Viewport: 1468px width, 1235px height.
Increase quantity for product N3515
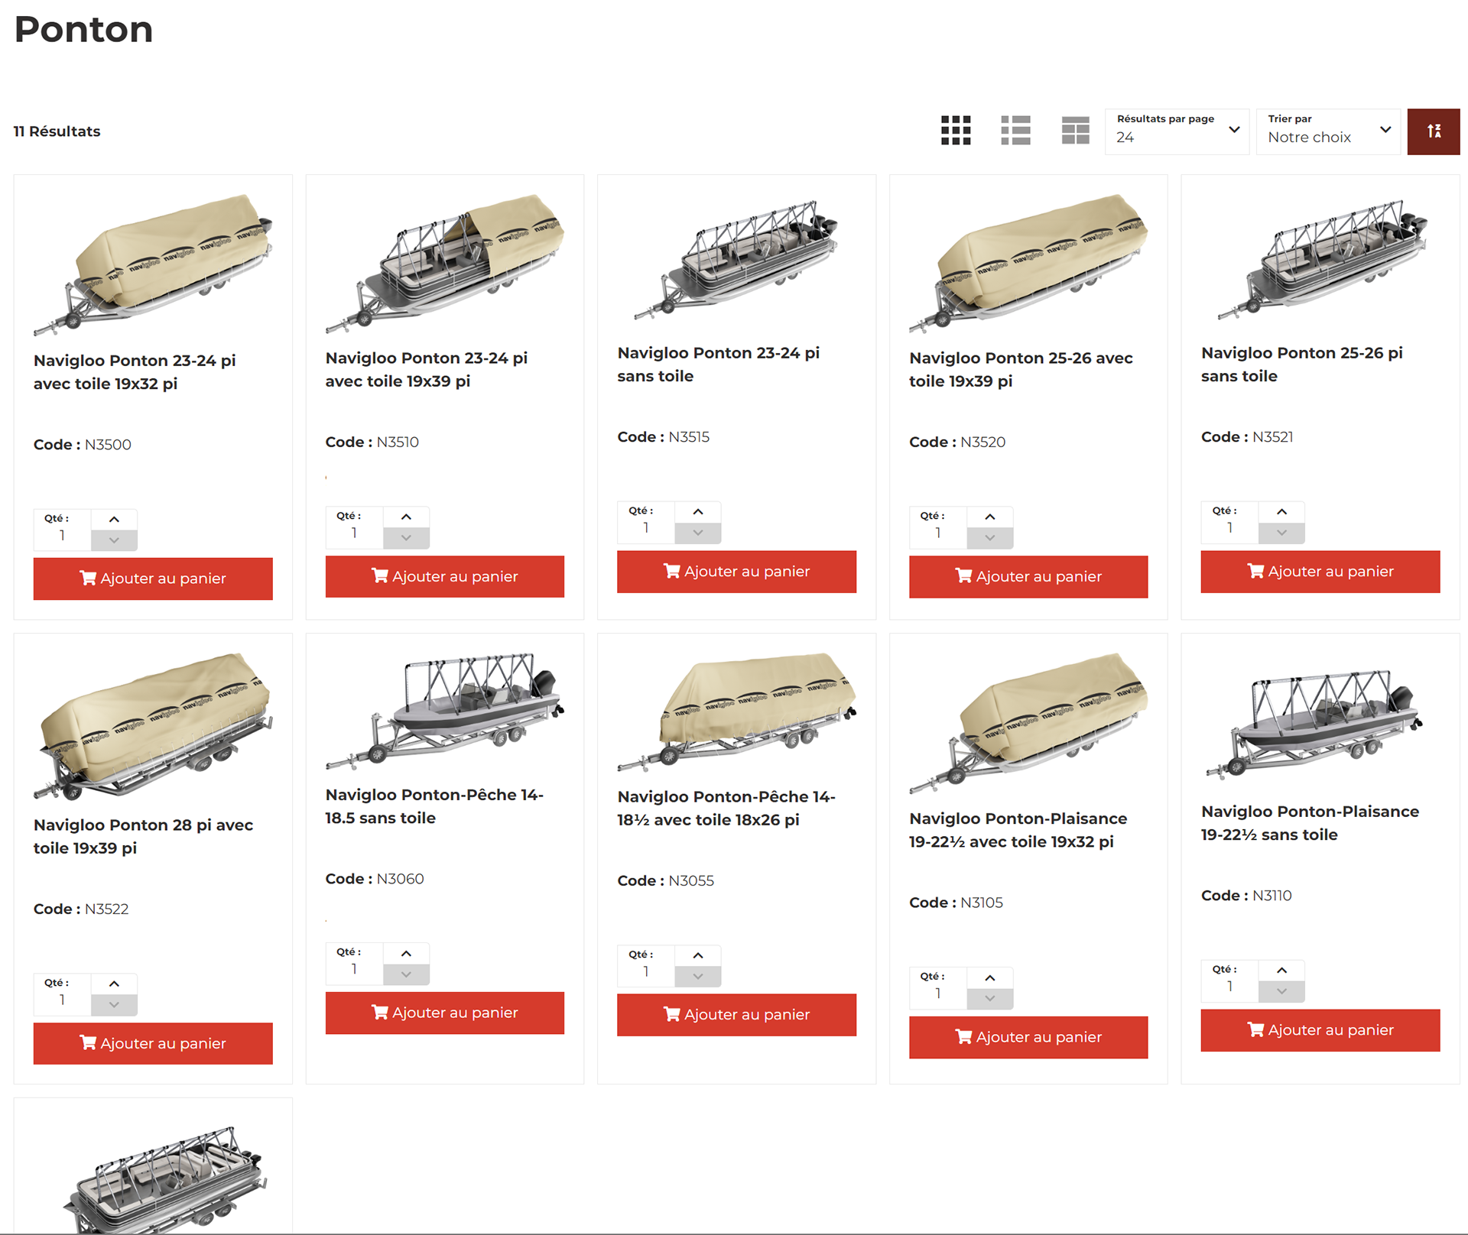(x=698, y=512)
